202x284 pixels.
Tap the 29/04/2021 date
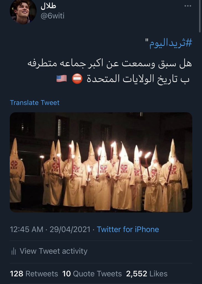click(x=70, y=229)
